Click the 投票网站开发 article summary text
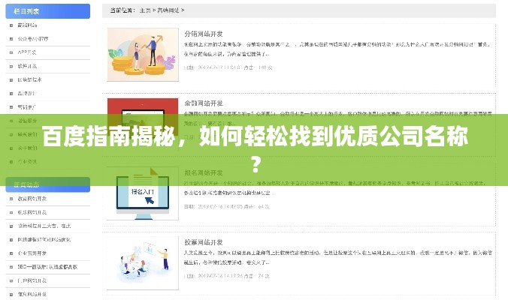The height and width of the screenshot is (300, 508). tap(338, 258)
